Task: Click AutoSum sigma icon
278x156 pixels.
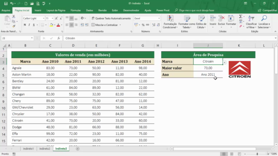Action: pos(241,16)
